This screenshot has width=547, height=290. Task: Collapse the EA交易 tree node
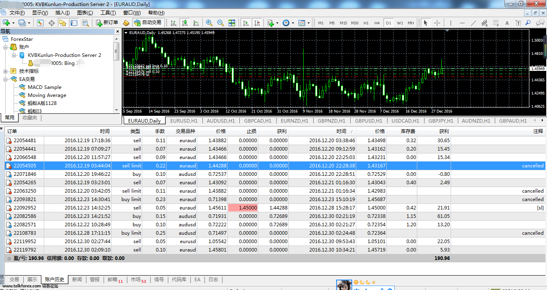point(6,79)
